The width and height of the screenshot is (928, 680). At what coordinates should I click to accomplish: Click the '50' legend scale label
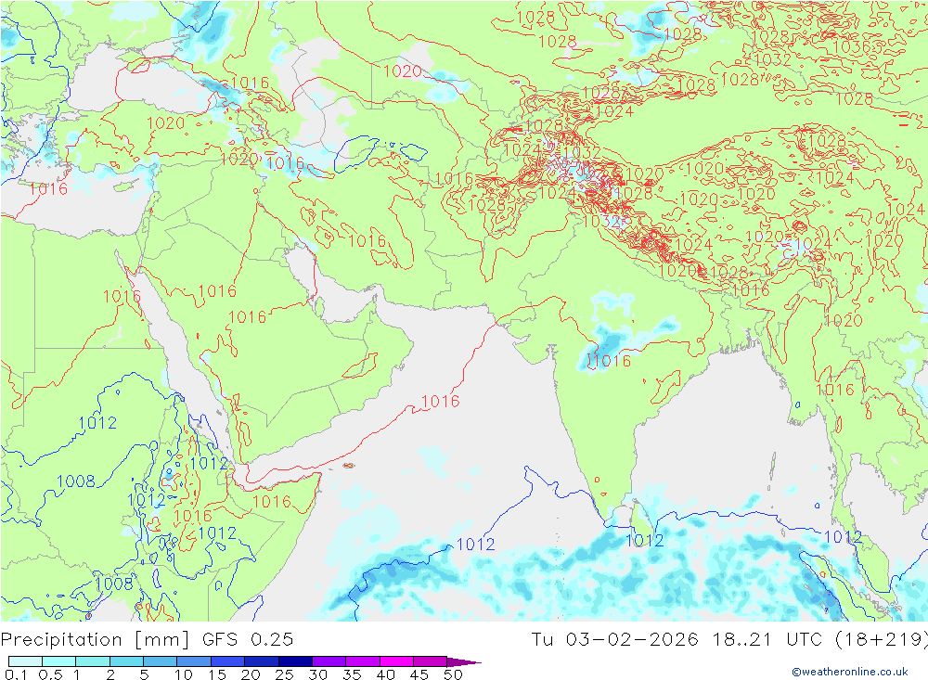click(453, 674)
